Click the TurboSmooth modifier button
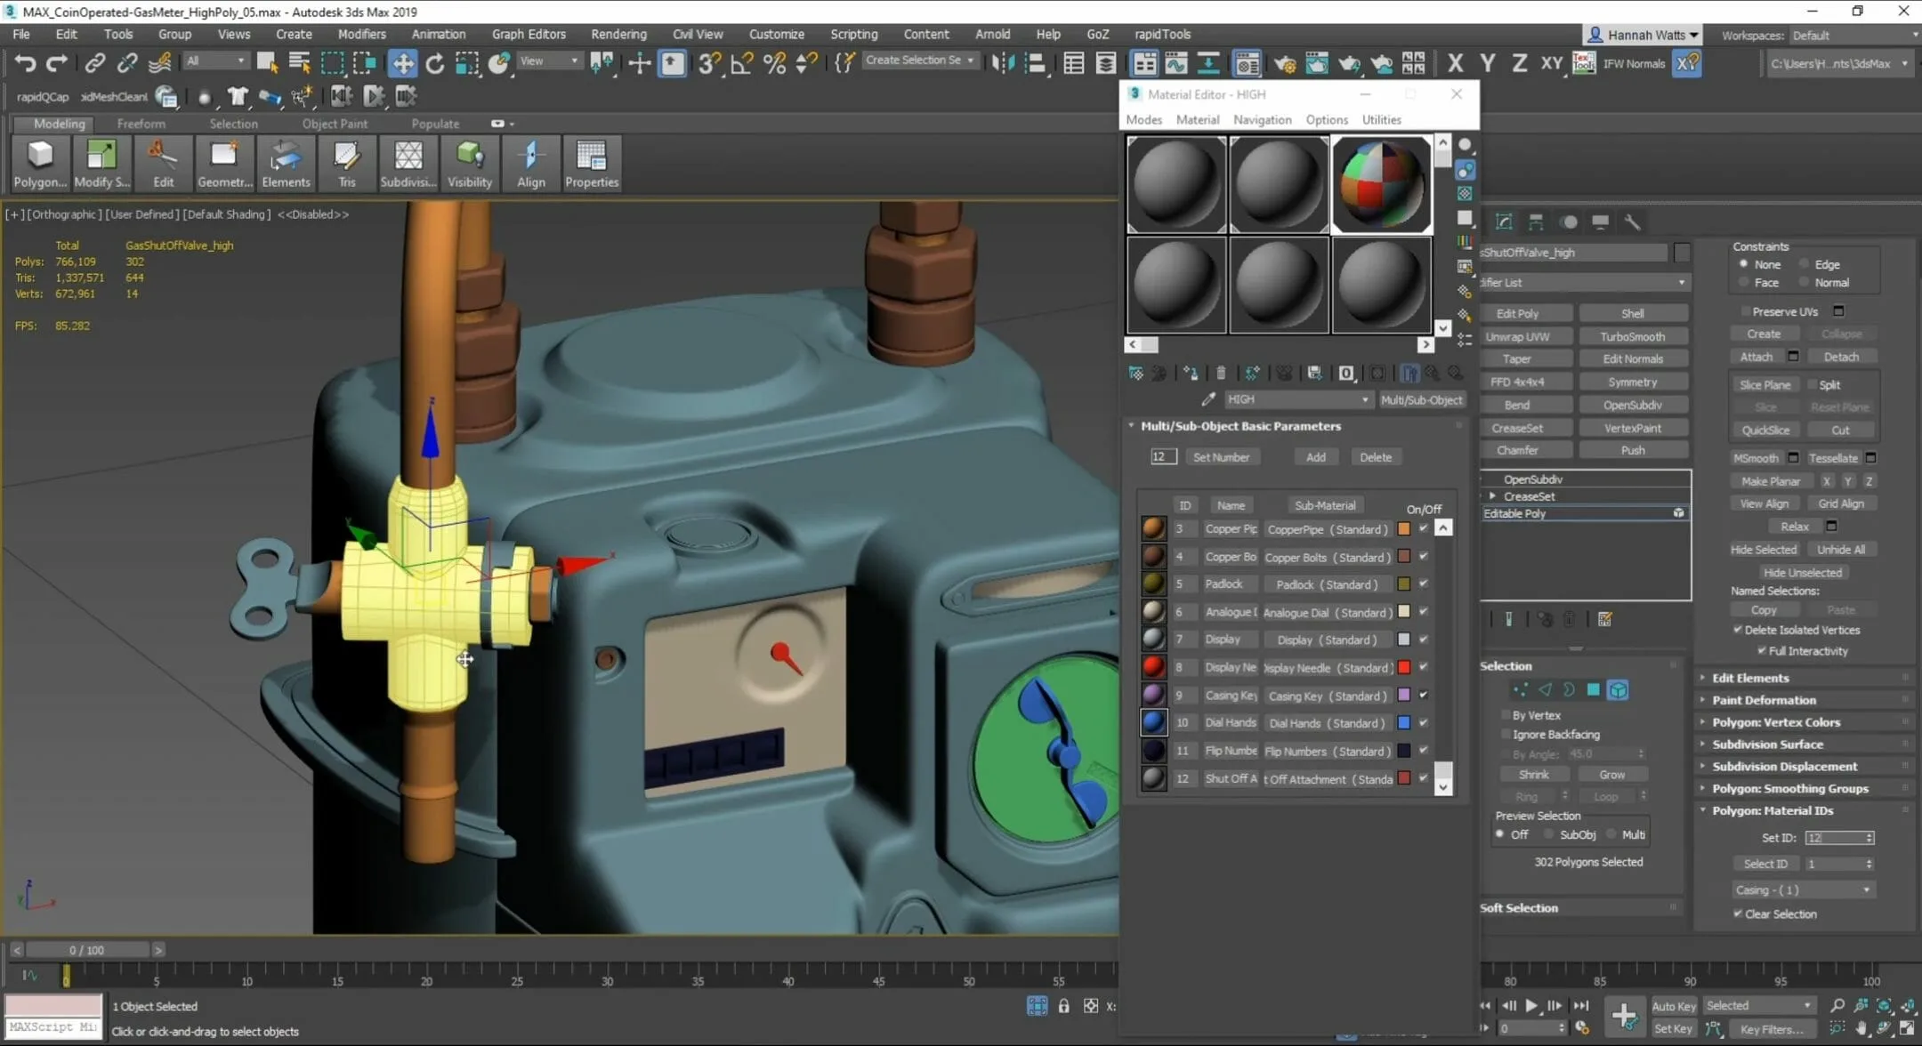1922x1046 pixels. (x=1632, y=336)
